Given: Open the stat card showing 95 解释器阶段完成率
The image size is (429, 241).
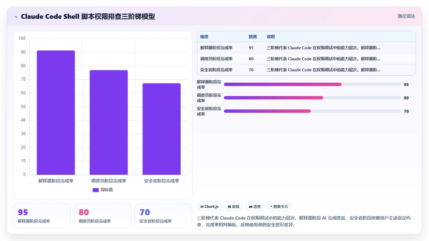Looking at the screenshot, I should pyautogui.click(x=42, y=216).
